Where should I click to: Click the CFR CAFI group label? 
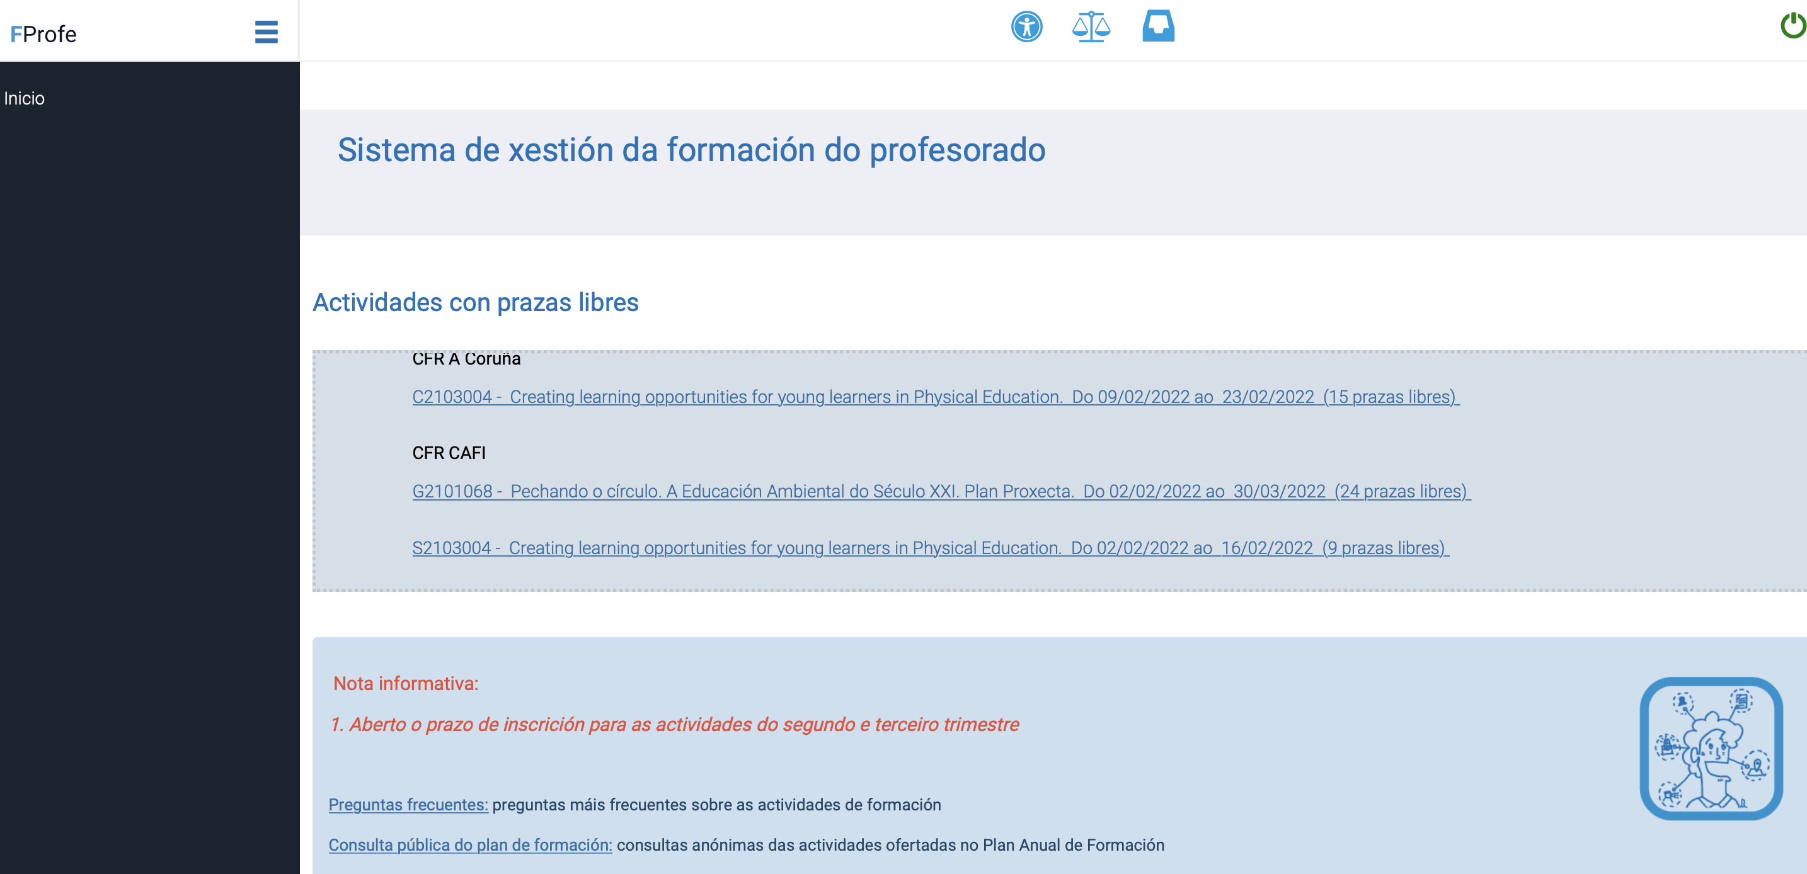448,453
